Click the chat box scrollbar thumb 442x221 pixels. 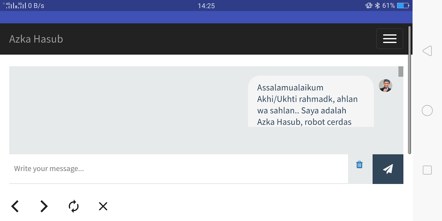click(401, 72)
